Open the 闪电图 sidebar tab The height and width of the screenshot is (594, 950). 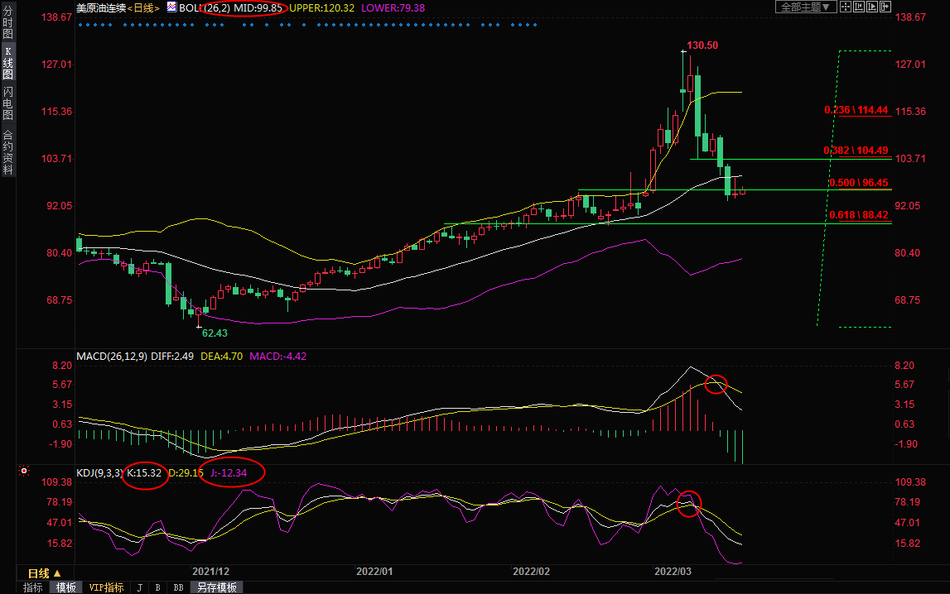click(x=7, y=103)
